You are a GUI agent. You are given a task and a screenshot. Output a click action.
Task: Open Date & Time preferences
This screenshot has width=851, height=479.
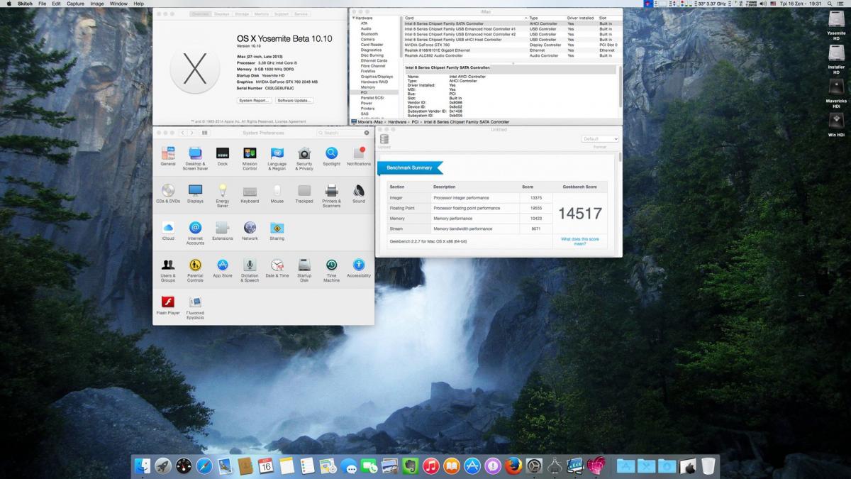point(277,268)
